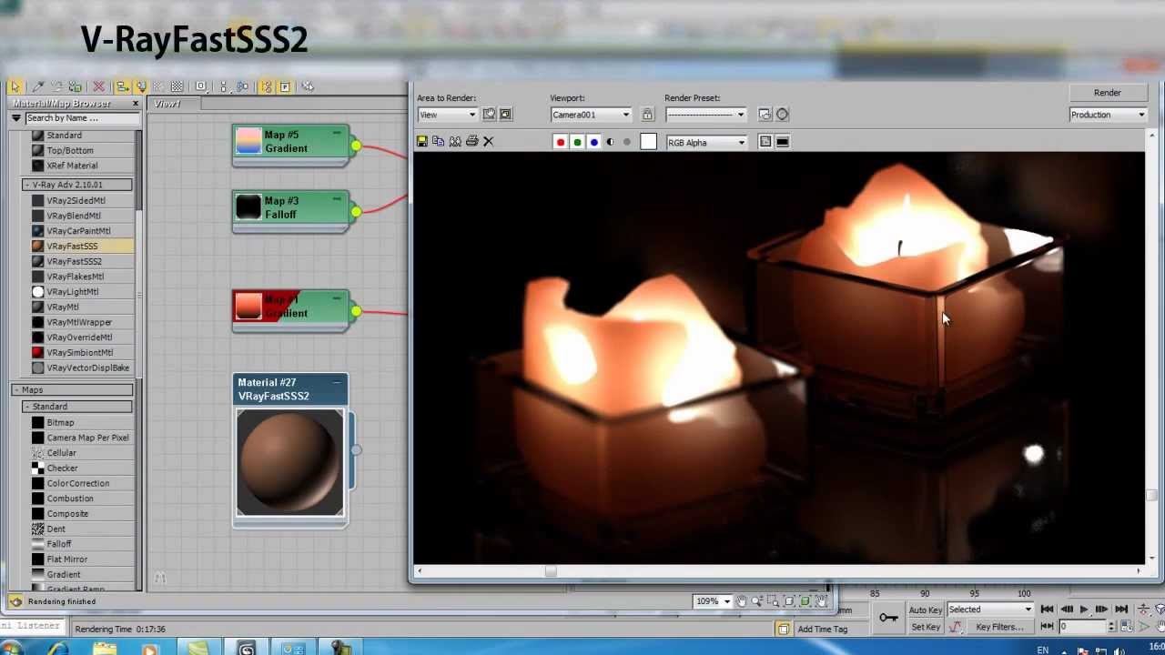Toggle the lock to viewport icon
The width and height of the screenshot is (1165, 655).
647,115
